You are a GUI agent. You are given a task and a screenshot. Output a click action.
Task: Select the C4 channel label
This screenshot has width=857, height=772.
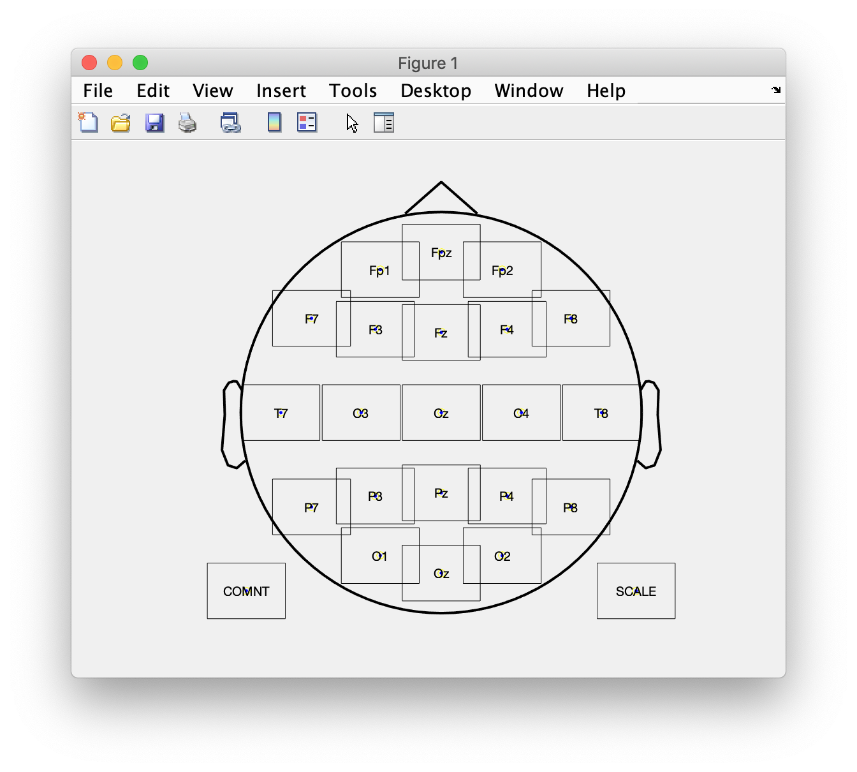(x=522, y=413)
